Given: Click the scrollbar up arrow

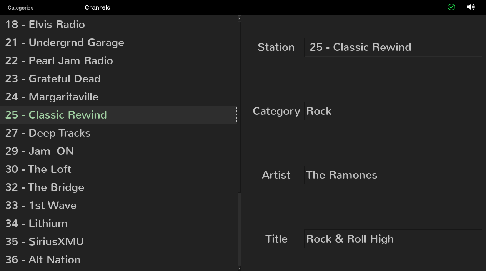Looking at the screenshot, I should pyautogui.click(x=240, y=18).
